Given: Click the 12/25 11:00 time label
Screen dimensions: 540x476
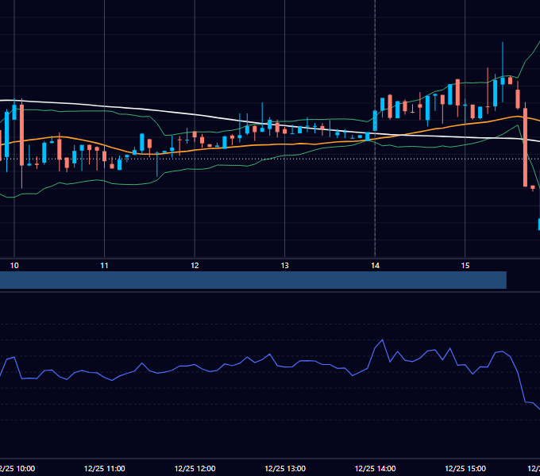Looking at the screenshot, I should coord(104,468).
